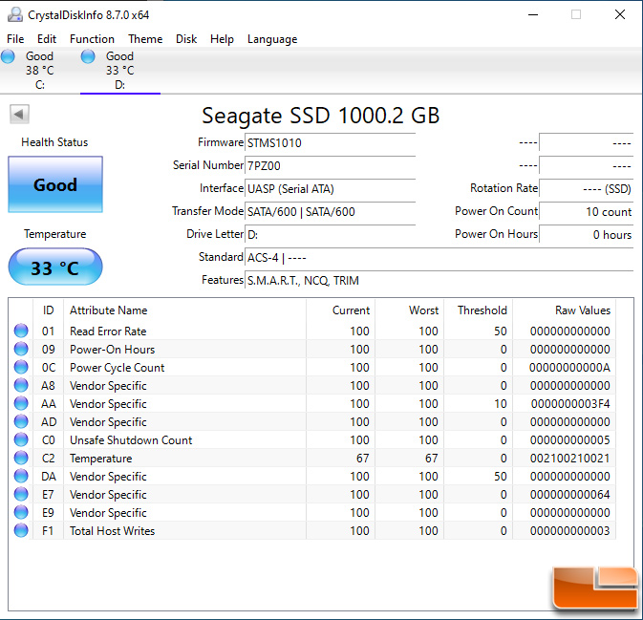
Task: Close the CrystalDiskInfo window
Action: (x=620, y=14)
